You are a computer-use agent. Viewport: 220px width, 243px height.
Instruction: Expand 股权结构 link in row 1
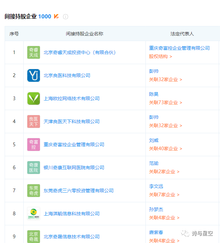coord(160,56)
